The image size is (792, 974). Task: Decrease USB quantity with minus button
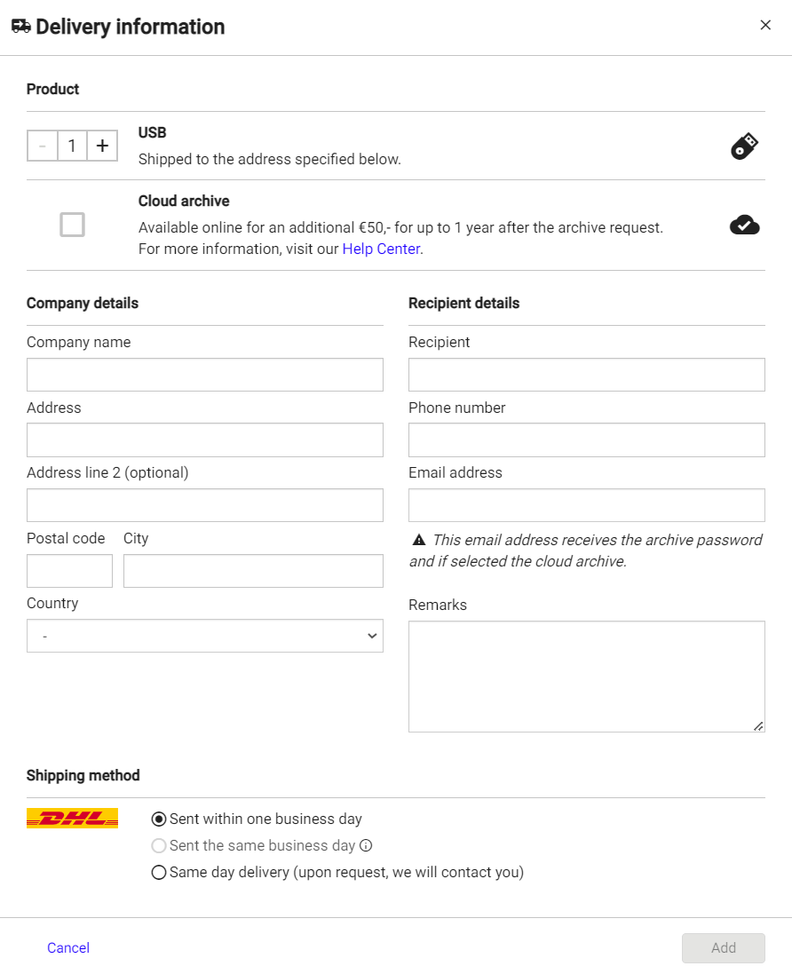43,146
